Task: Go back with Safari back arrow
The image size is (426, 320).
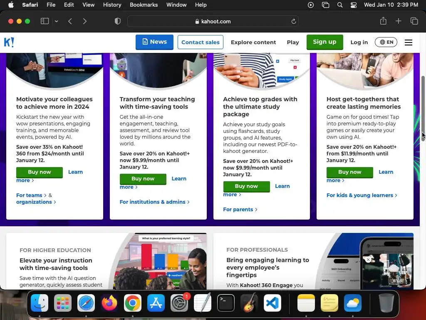Action: pyautogui.click(x=70, y=21)
